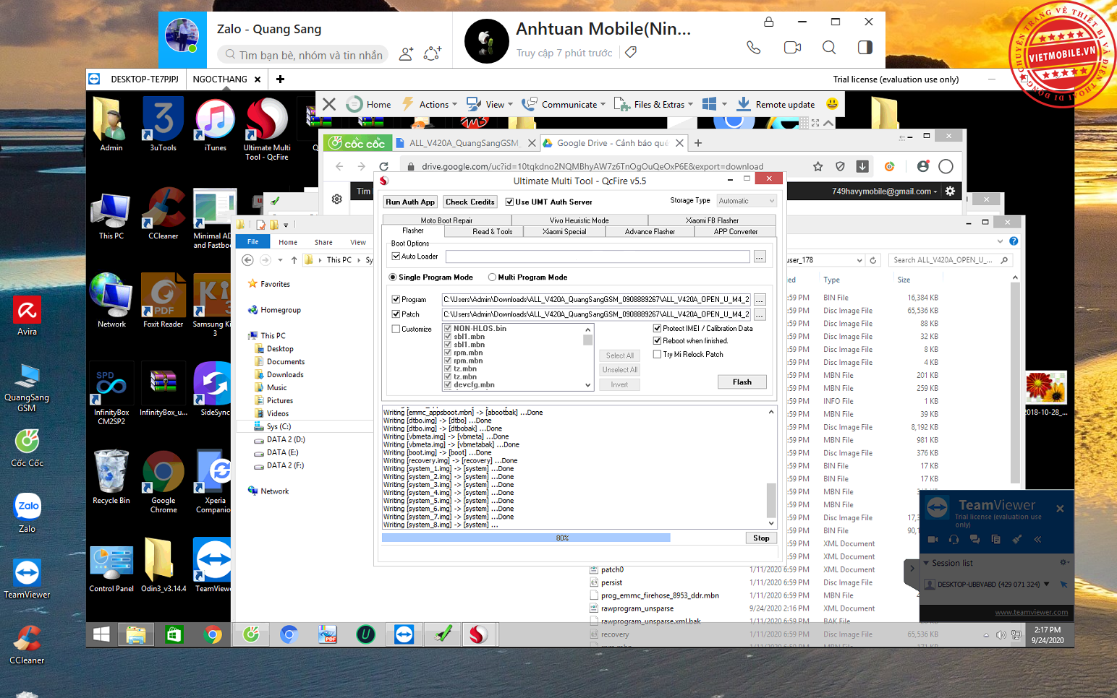
Task: Open Odin3_v3.14.4 folder on desktop
Action: coord(163,565)
